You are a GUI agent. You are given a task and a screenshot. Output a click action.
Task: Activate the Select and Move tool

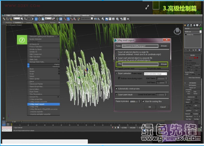36,19
